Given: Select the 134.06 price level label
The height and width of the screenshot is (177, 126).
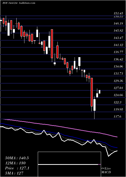Looking at the screenshot, I should click(x=118, y=67).
